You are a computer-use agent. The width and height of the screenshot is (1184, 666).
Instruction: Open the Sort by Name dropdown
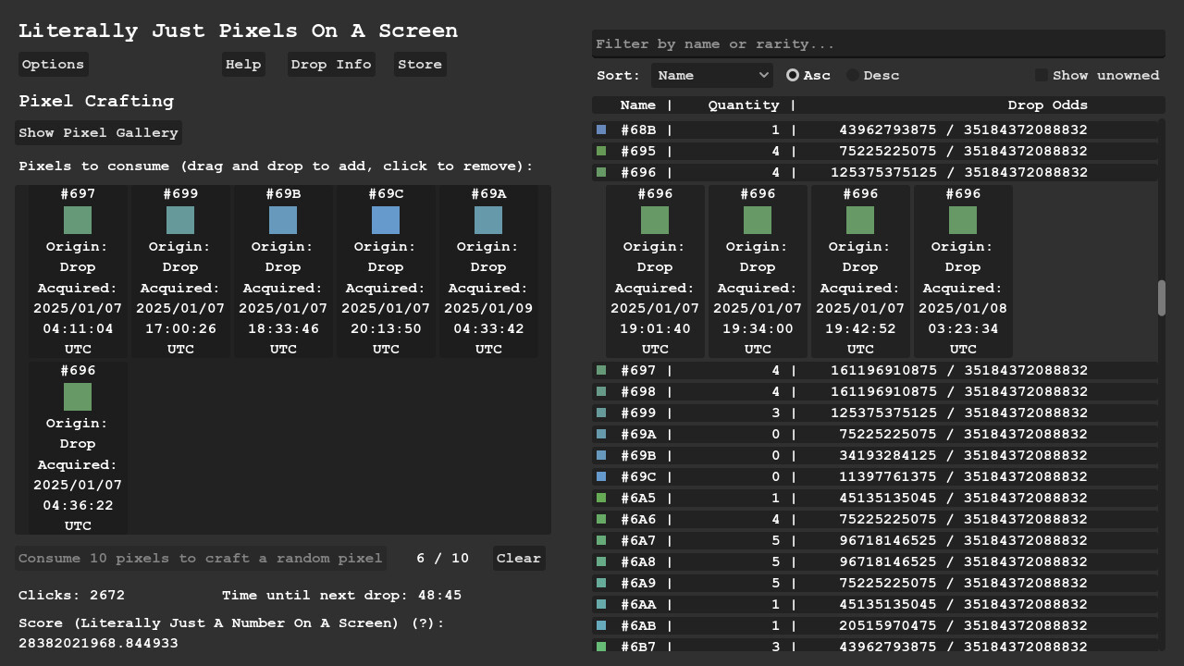click(x=711, y=76)
